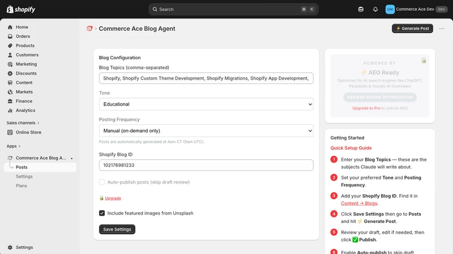Screen dimensions: 453x254
Task: Open Customers from the sidebar
Action: pos(27,55)
